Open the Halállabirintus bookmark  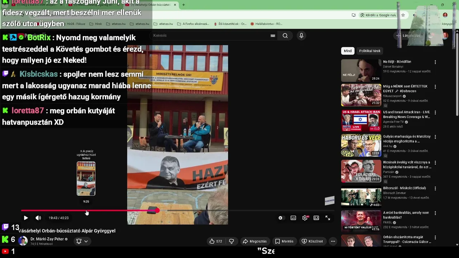266,24
